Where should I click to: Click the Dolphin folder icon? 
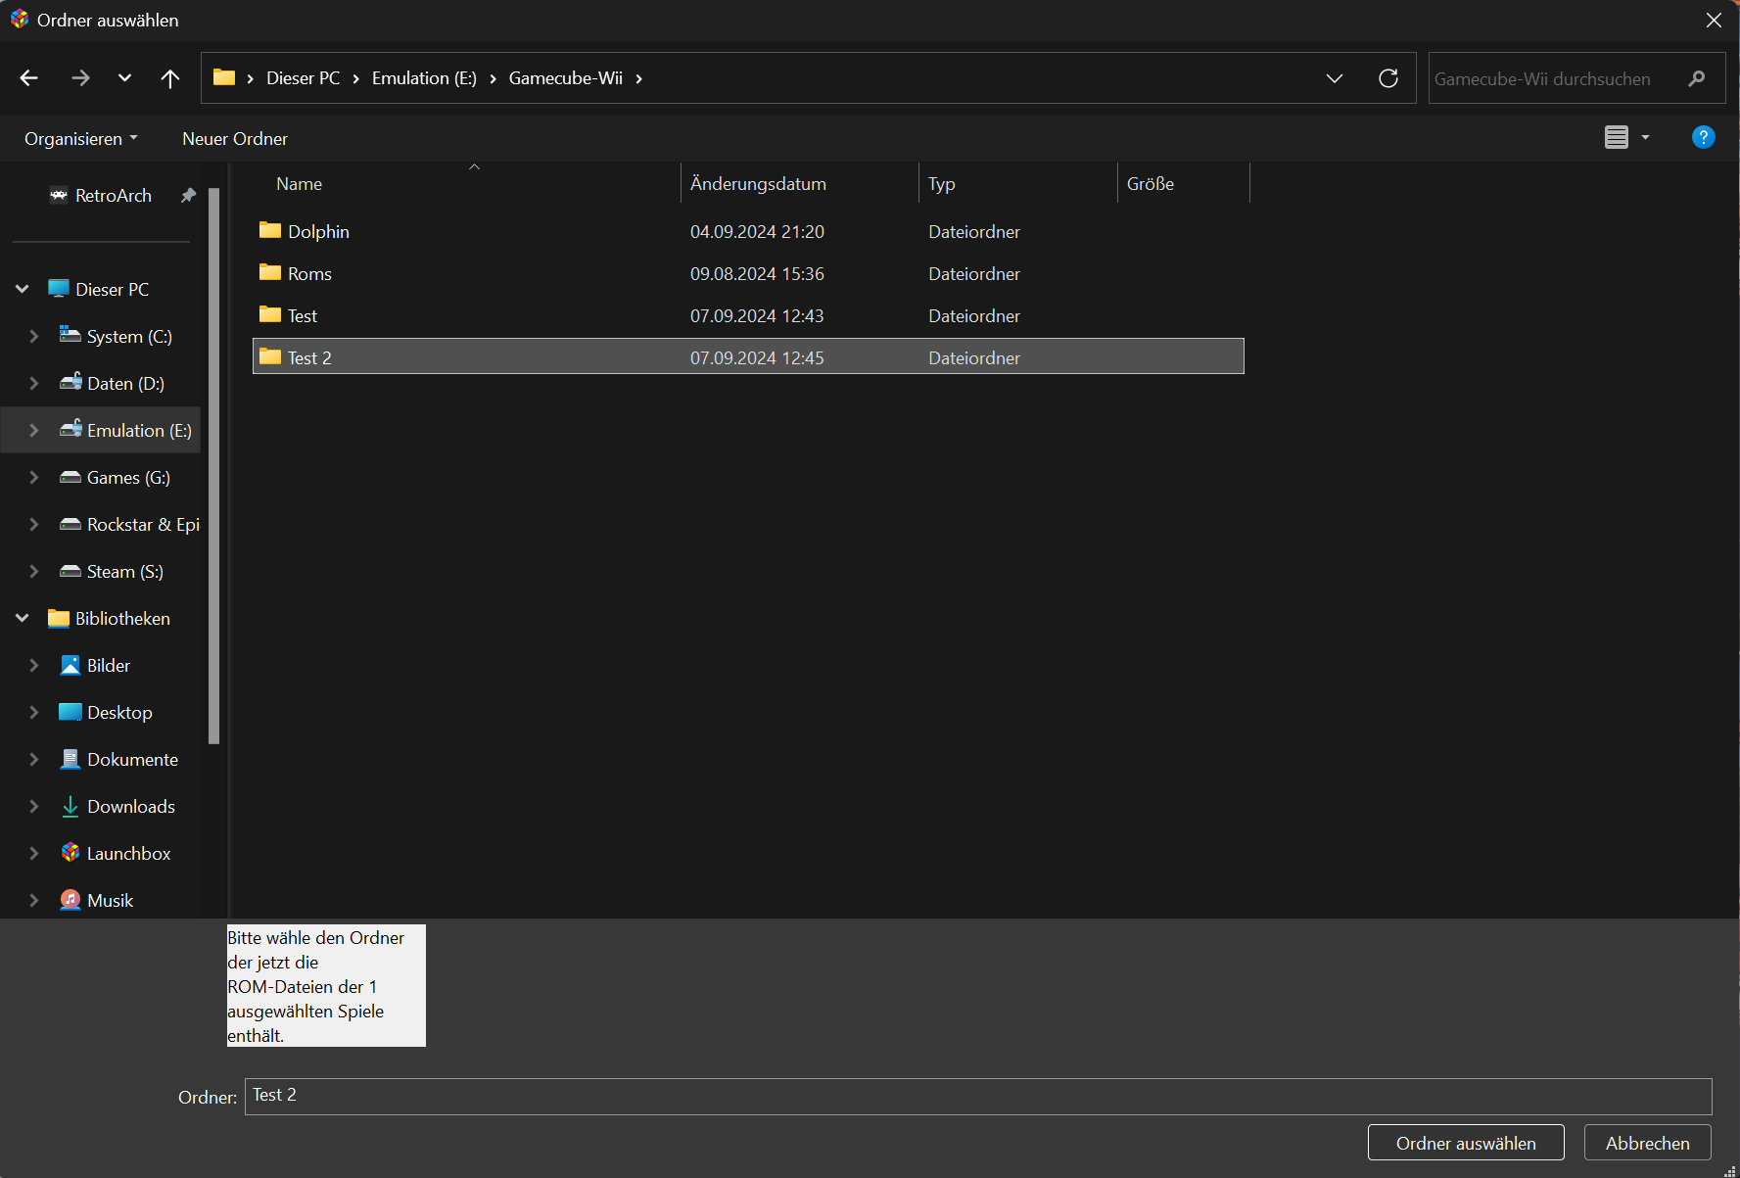270,230
